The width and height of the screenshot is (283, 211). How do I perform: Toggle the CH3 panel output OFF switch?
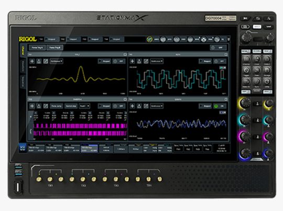click(119, 106)
